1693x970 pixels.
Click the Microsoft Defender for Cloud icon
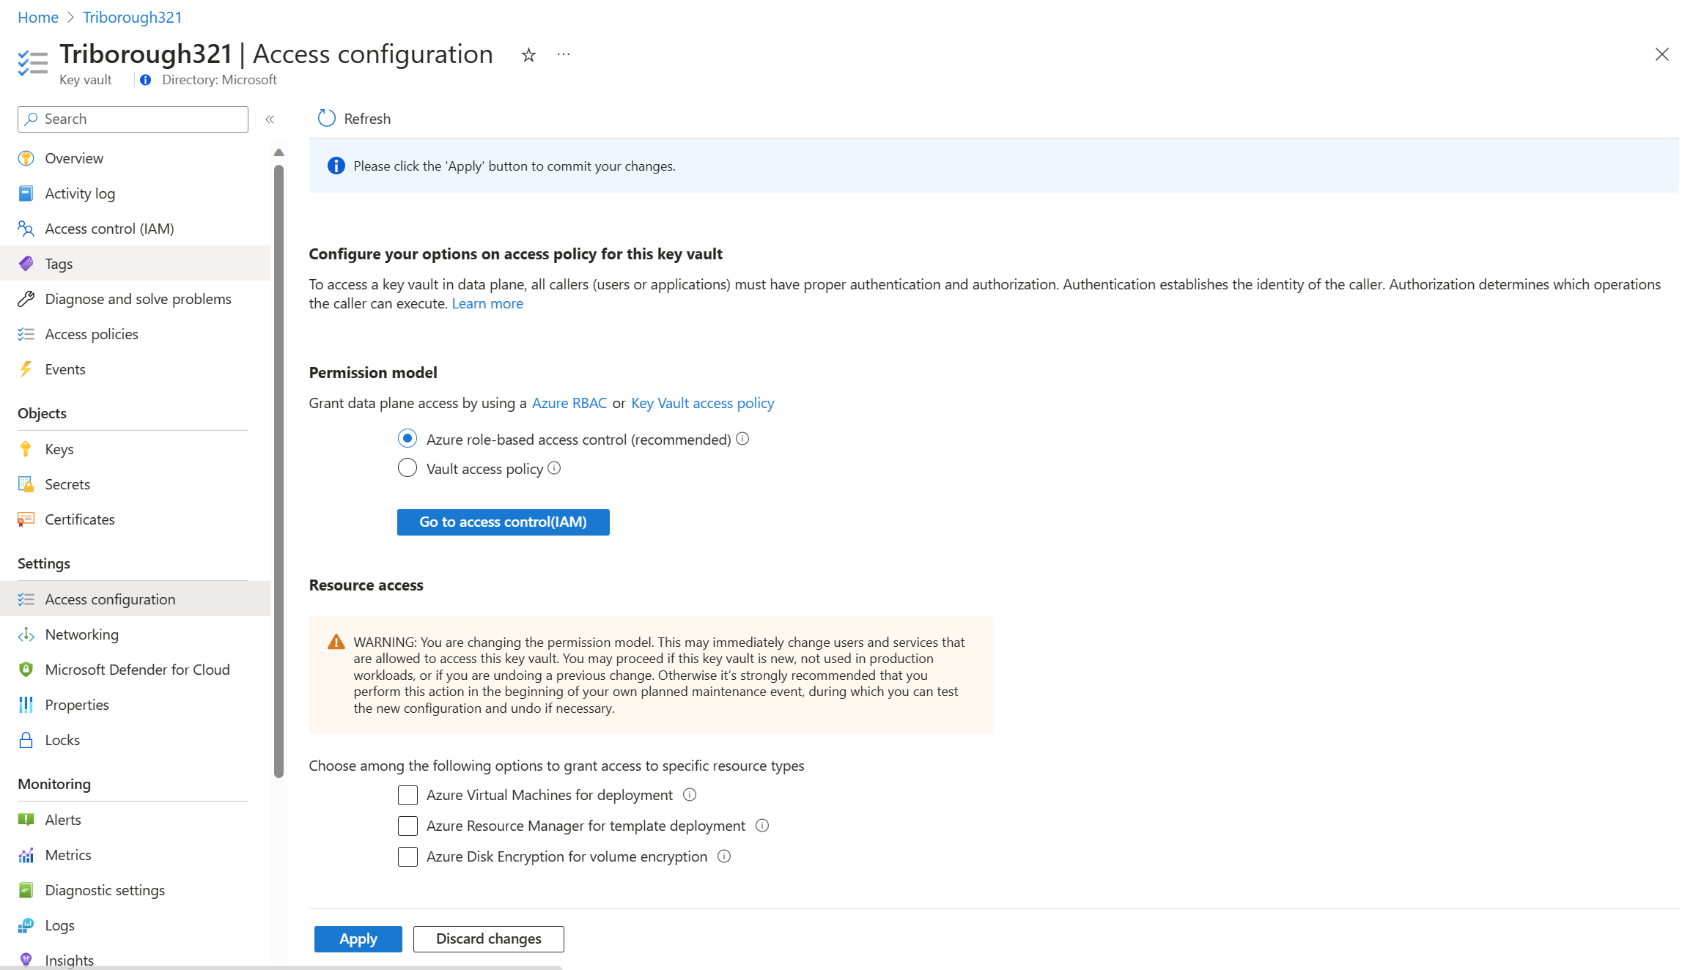click(26, 668)
